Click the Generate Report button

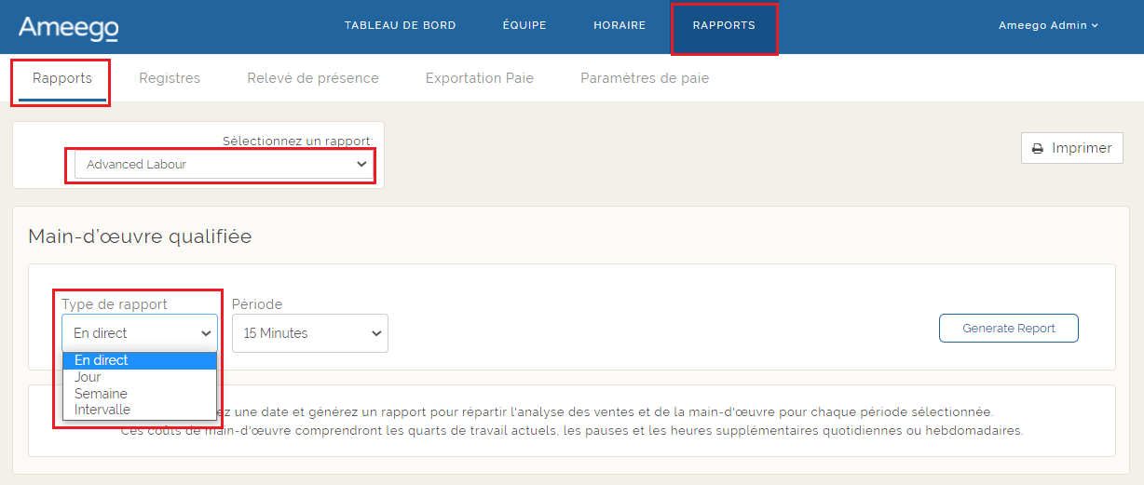pyautogui.click(x=1008, y=329)
